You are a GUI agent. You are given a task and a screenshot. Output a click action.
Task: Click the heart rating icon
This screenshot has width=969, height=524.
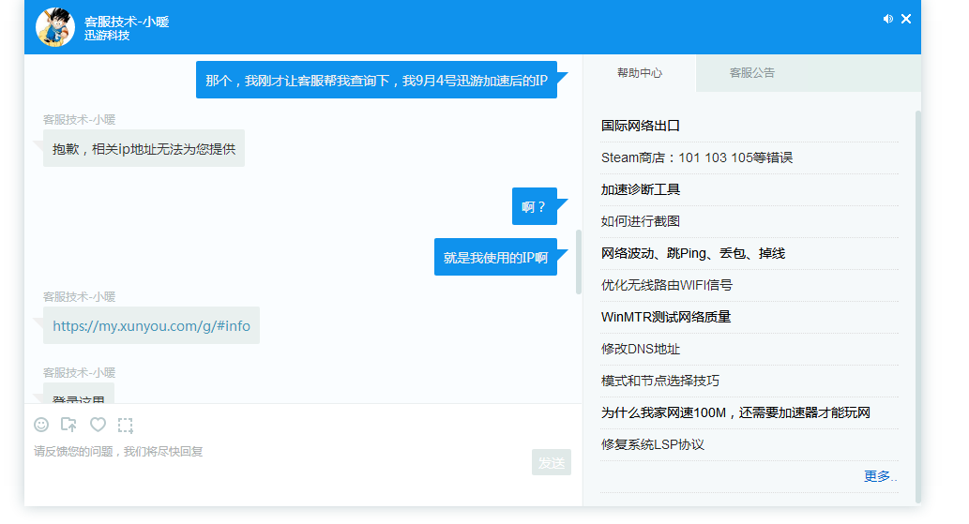(98, 425)
